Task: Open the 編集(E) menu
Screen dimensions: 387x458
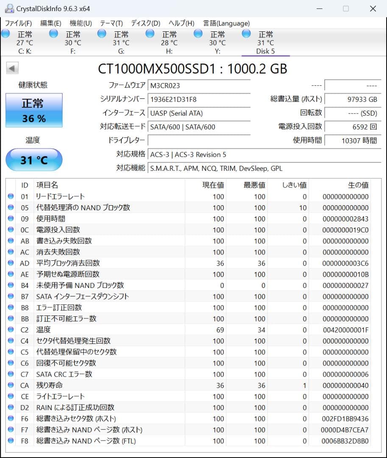Action: click(x=51, y=23)
